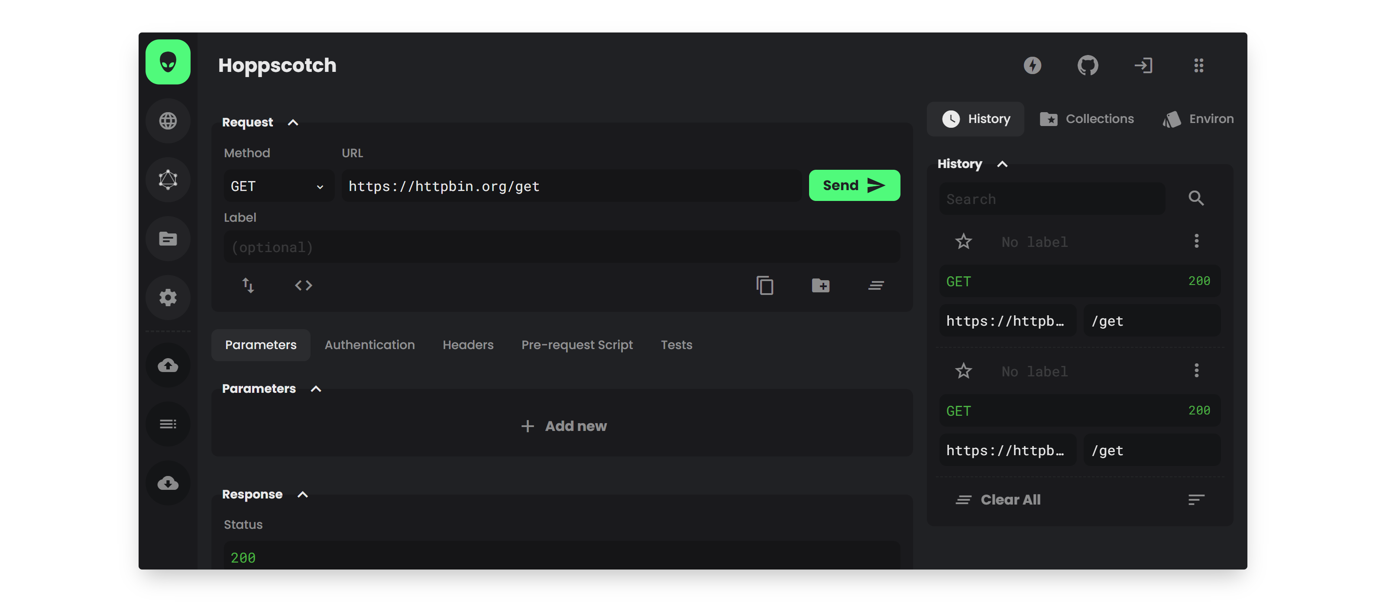Star the first history entry

tap(963, 241)
